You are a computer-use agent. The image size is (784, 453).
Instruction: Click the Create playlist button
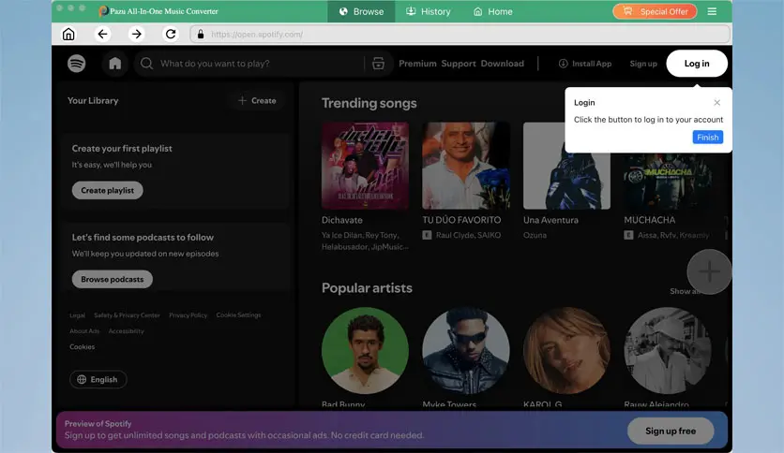[108, 190]
